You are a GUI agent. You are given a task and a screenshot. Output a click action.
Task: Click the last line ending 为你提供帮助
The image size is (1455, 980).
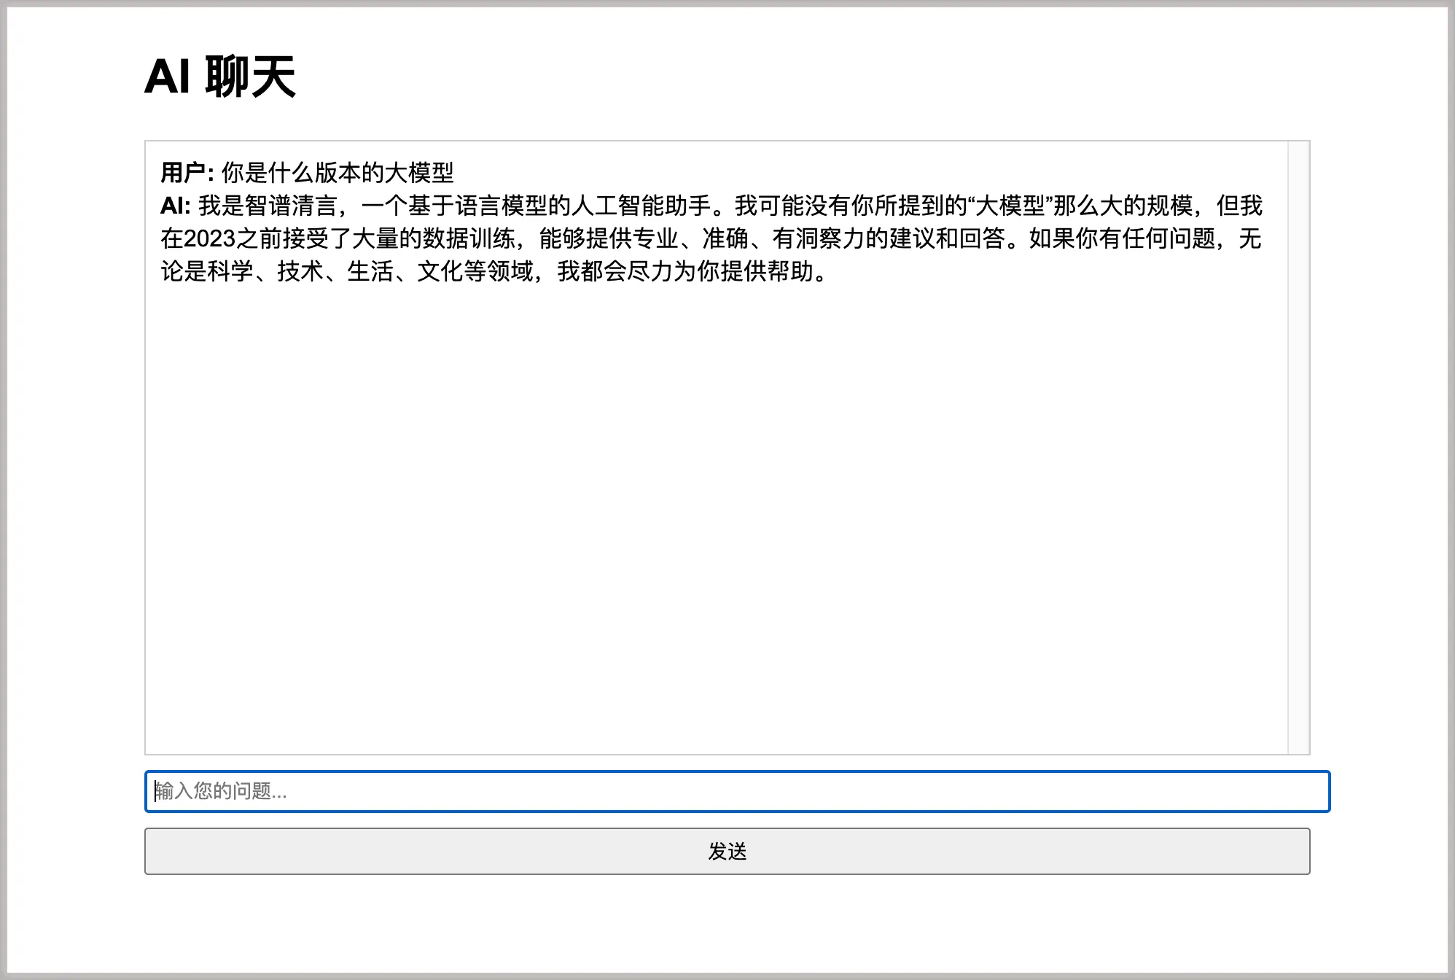tap(744, 271)
